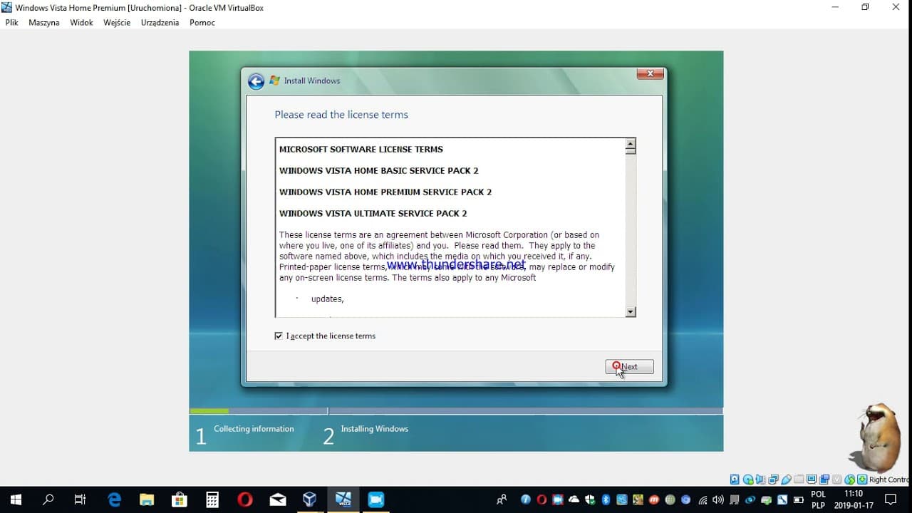Open the Maszyna menu

pyautogui.click(x=44, y=23)
